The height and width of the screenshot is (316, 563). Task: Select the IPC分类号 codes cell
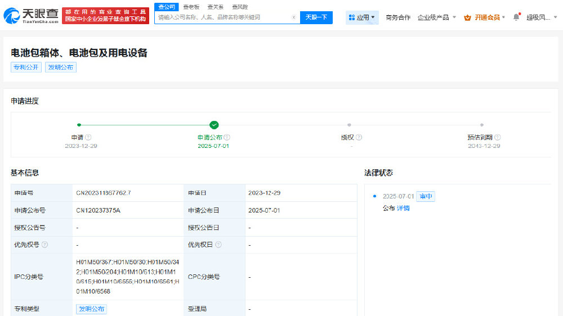pyautogui.click(x=128, y=277)
